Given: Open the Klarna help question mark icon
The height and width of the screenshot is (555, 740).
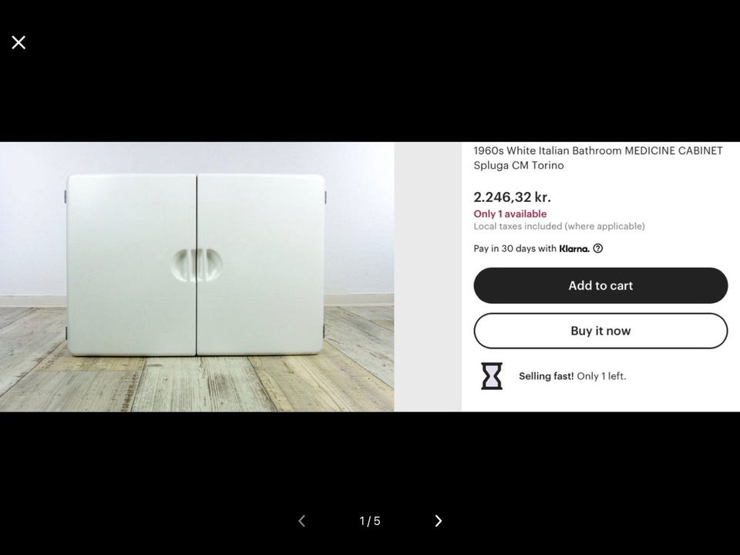Looking at the screenshot, I should 597,248.
